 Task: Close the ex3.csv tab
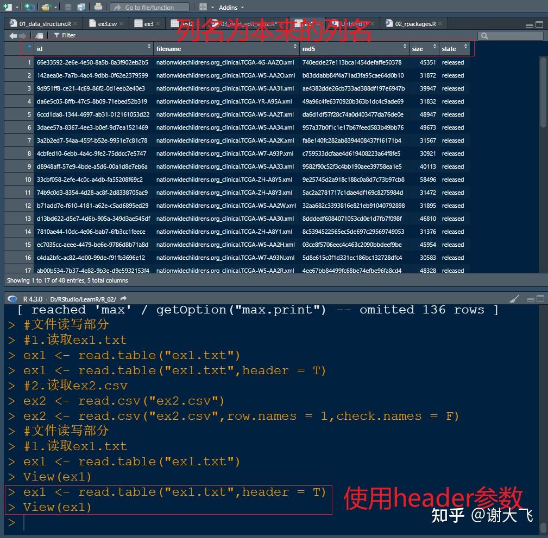[x=121, y=24]
